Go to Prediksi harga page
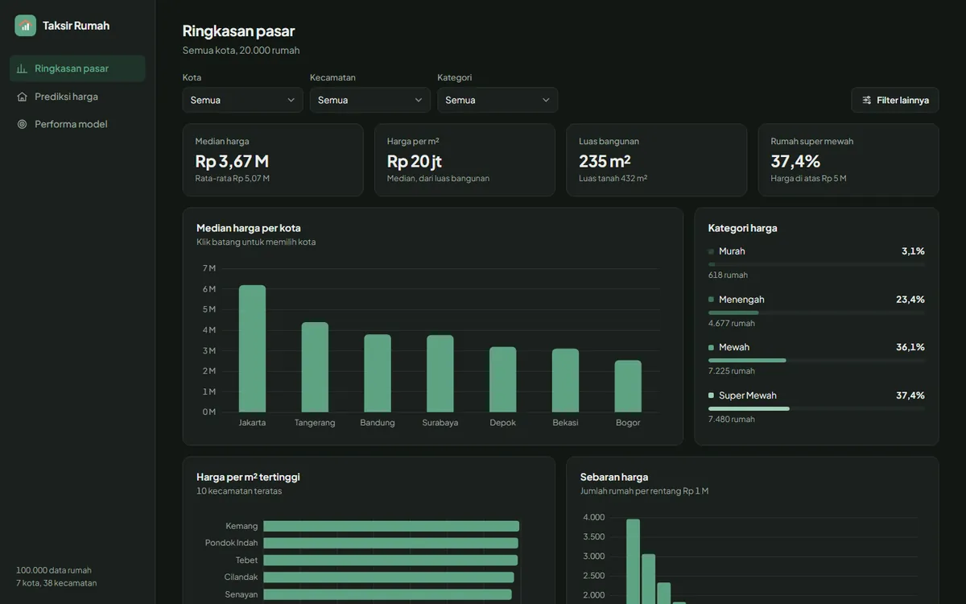 point(77,97)
